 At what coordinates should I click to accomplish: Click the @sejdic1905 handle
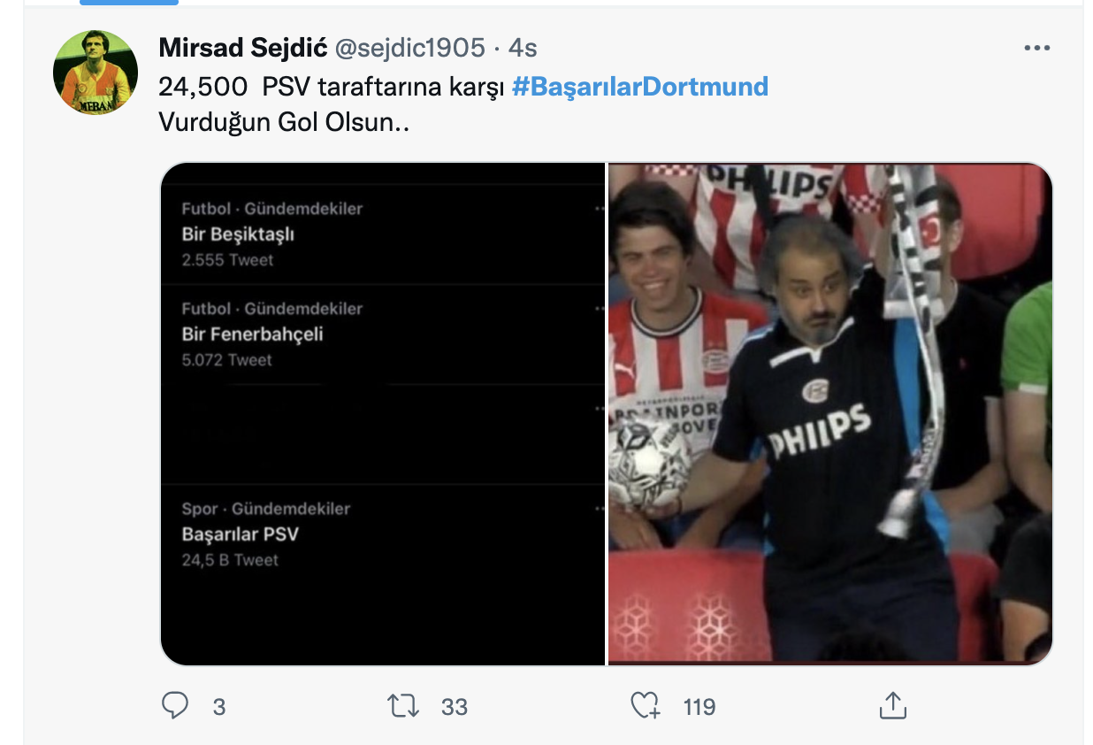point(409,48)
